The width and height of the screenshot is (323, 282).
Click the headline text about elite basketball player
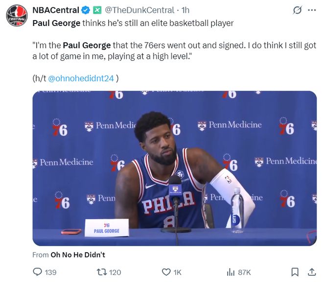pos(133,23)
